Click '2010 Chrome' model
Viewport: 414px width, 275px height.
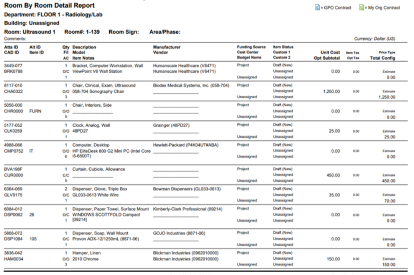(85, 259)
